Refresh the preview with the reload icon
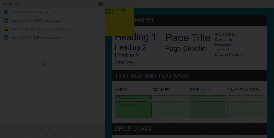274x138 pixels. [271, 3]
